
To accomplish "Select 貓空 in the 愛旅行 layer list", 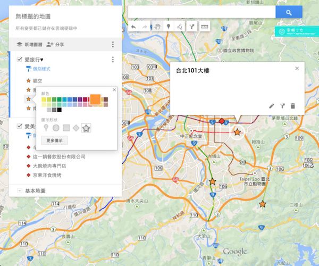I will point(38,81).
